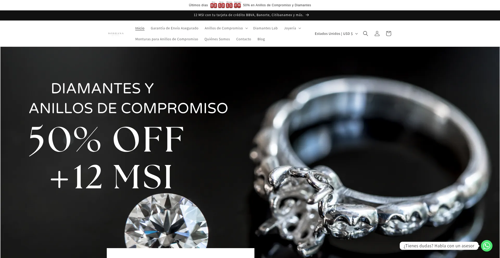Open Monturas para Anillos de Compromiso
This screenshot has height=258, width=500.
pos(166,39)
